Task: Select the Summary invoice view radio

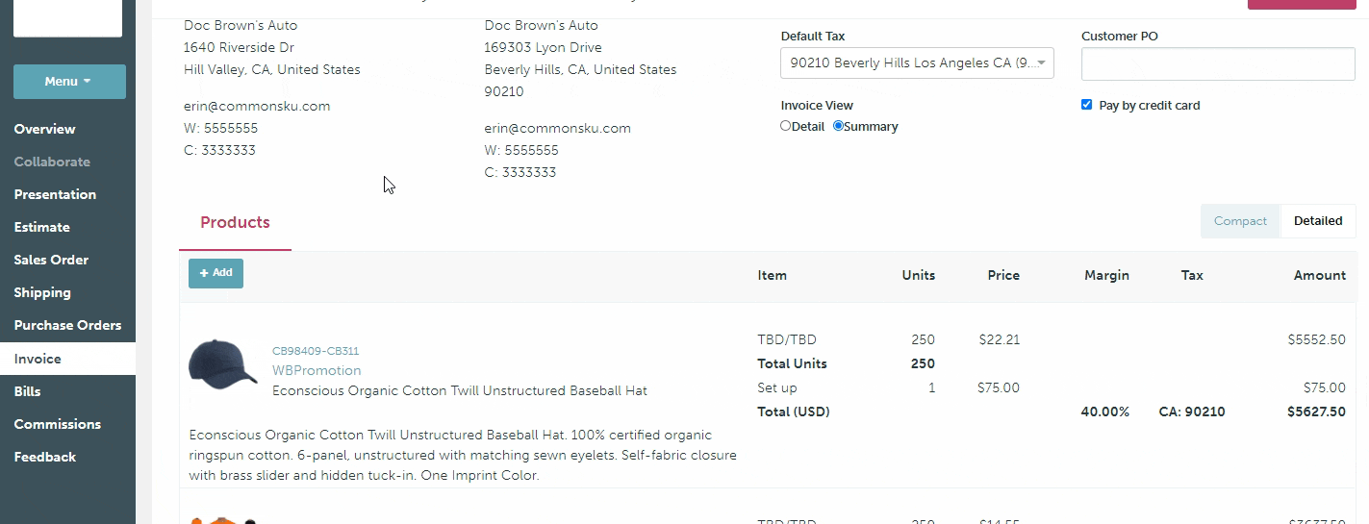Action: coord(838,126)
